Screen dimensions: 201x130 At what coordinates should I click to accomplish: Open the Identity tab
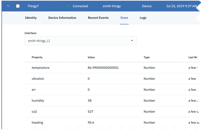coord(31,18)
